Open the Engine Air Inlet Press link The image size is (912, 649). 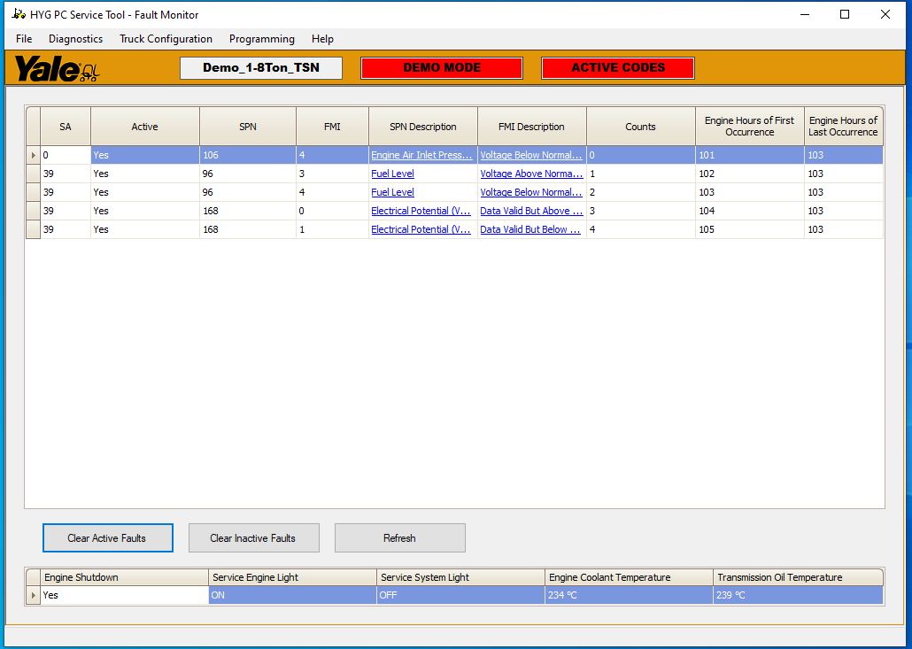tap(421, 154)
